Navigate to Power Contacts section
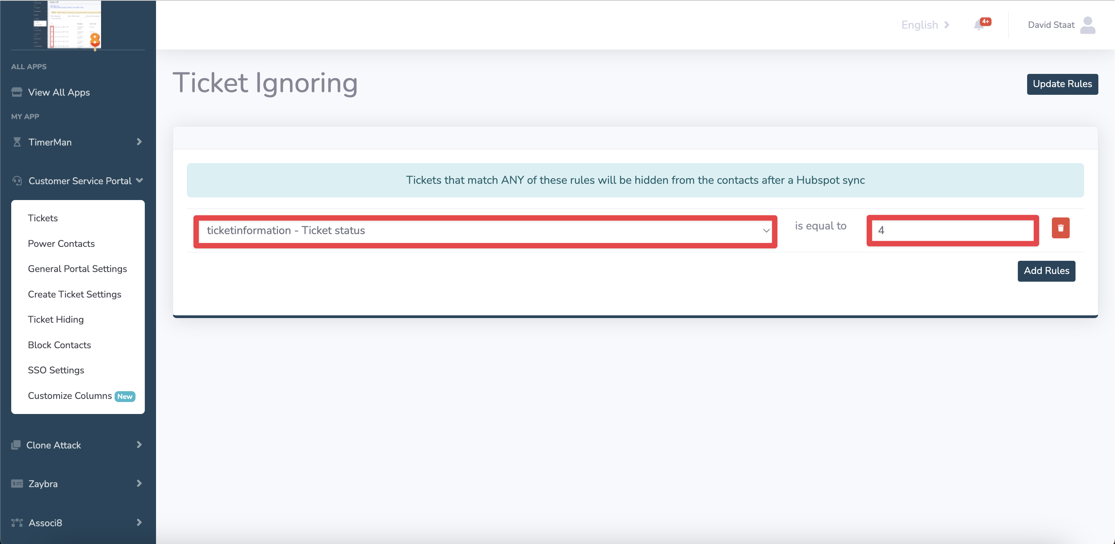 tap(61, 243)
